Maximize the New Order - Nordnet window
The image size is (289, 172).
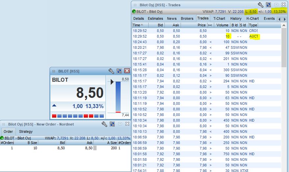120,124
